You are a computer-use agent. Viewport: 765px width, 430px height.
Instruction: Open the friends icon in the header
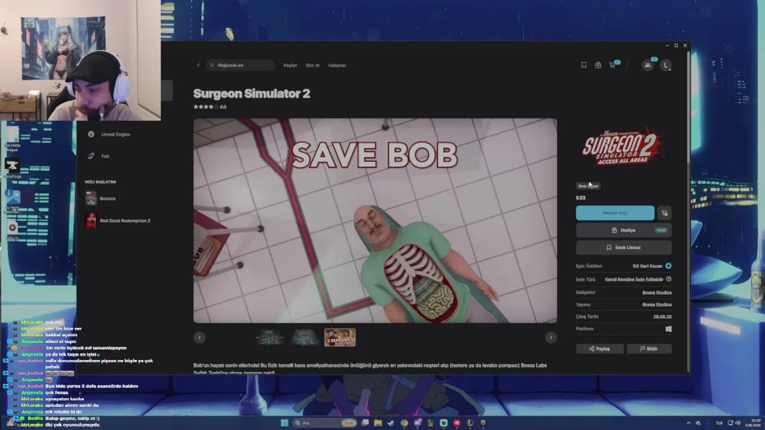tap(648, 65)
